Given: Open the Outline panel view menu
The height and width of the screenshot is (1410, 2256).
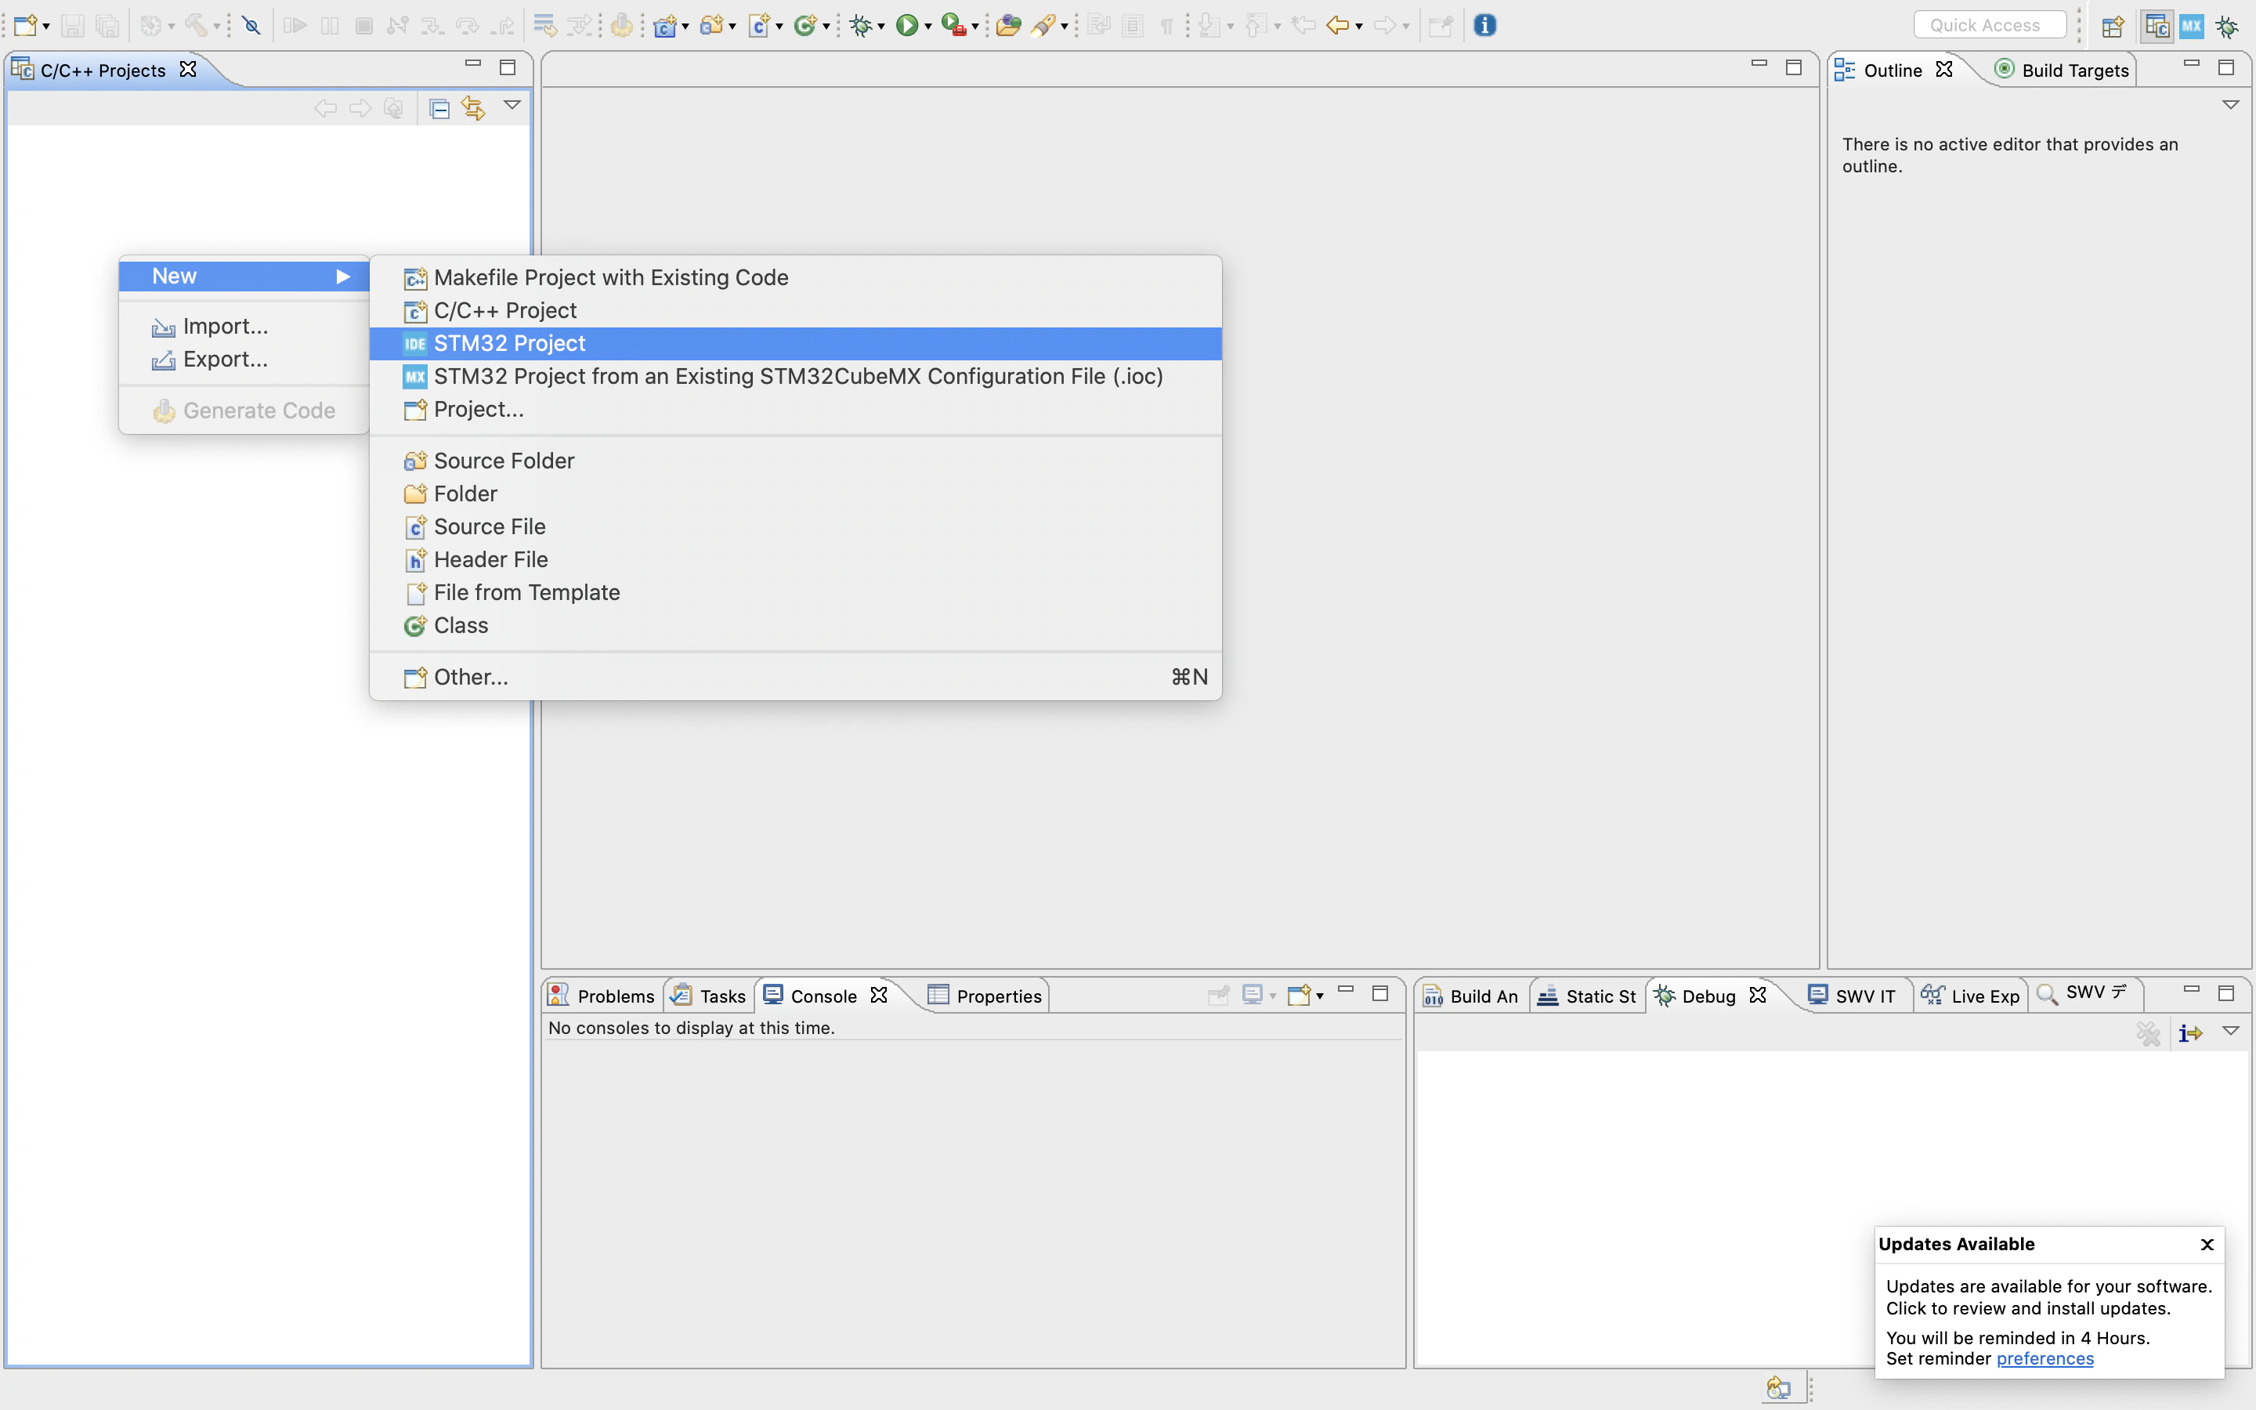Looking at the screenshot, I should (2230, 106).
